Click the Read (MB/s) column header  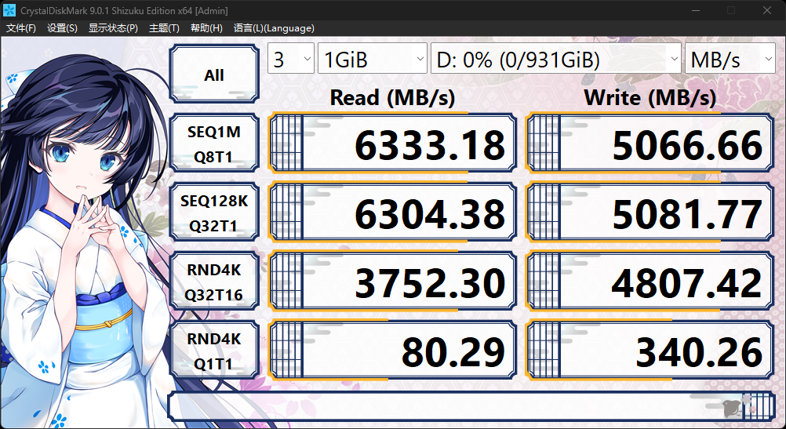tap(392, 97)
